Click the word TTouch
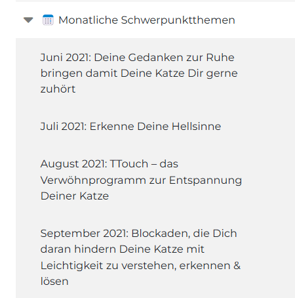The height and width of the screenshot is (298, 295). (129, 163)
